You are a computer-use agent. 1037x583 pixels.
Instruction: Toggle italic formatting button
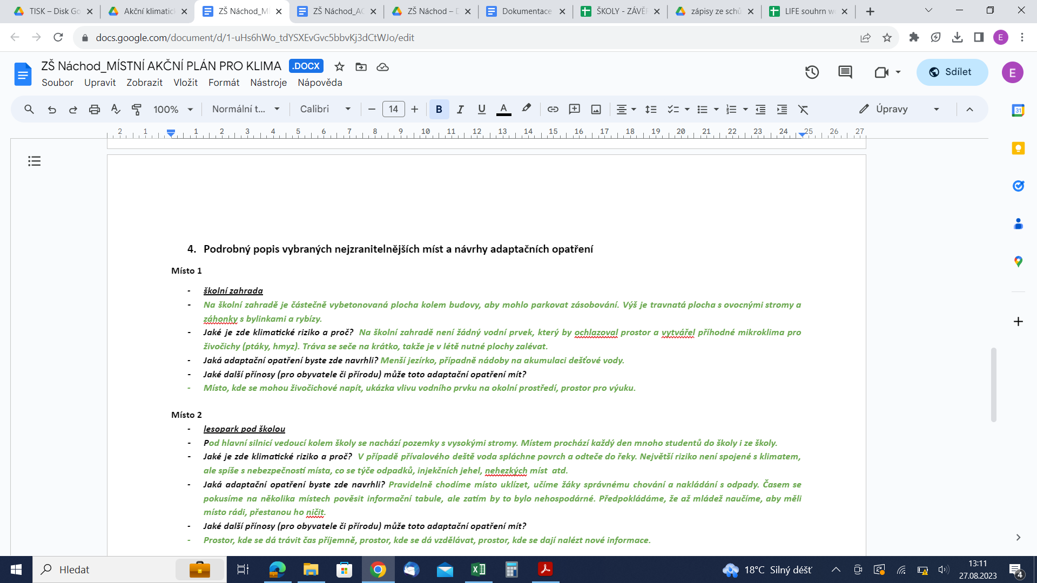(460, 110)
